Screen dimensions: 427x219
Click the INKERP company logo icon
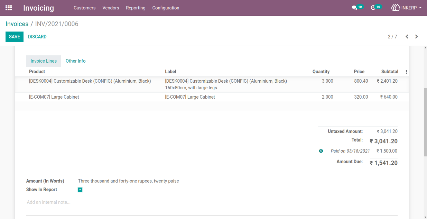(x=396, y=8)
